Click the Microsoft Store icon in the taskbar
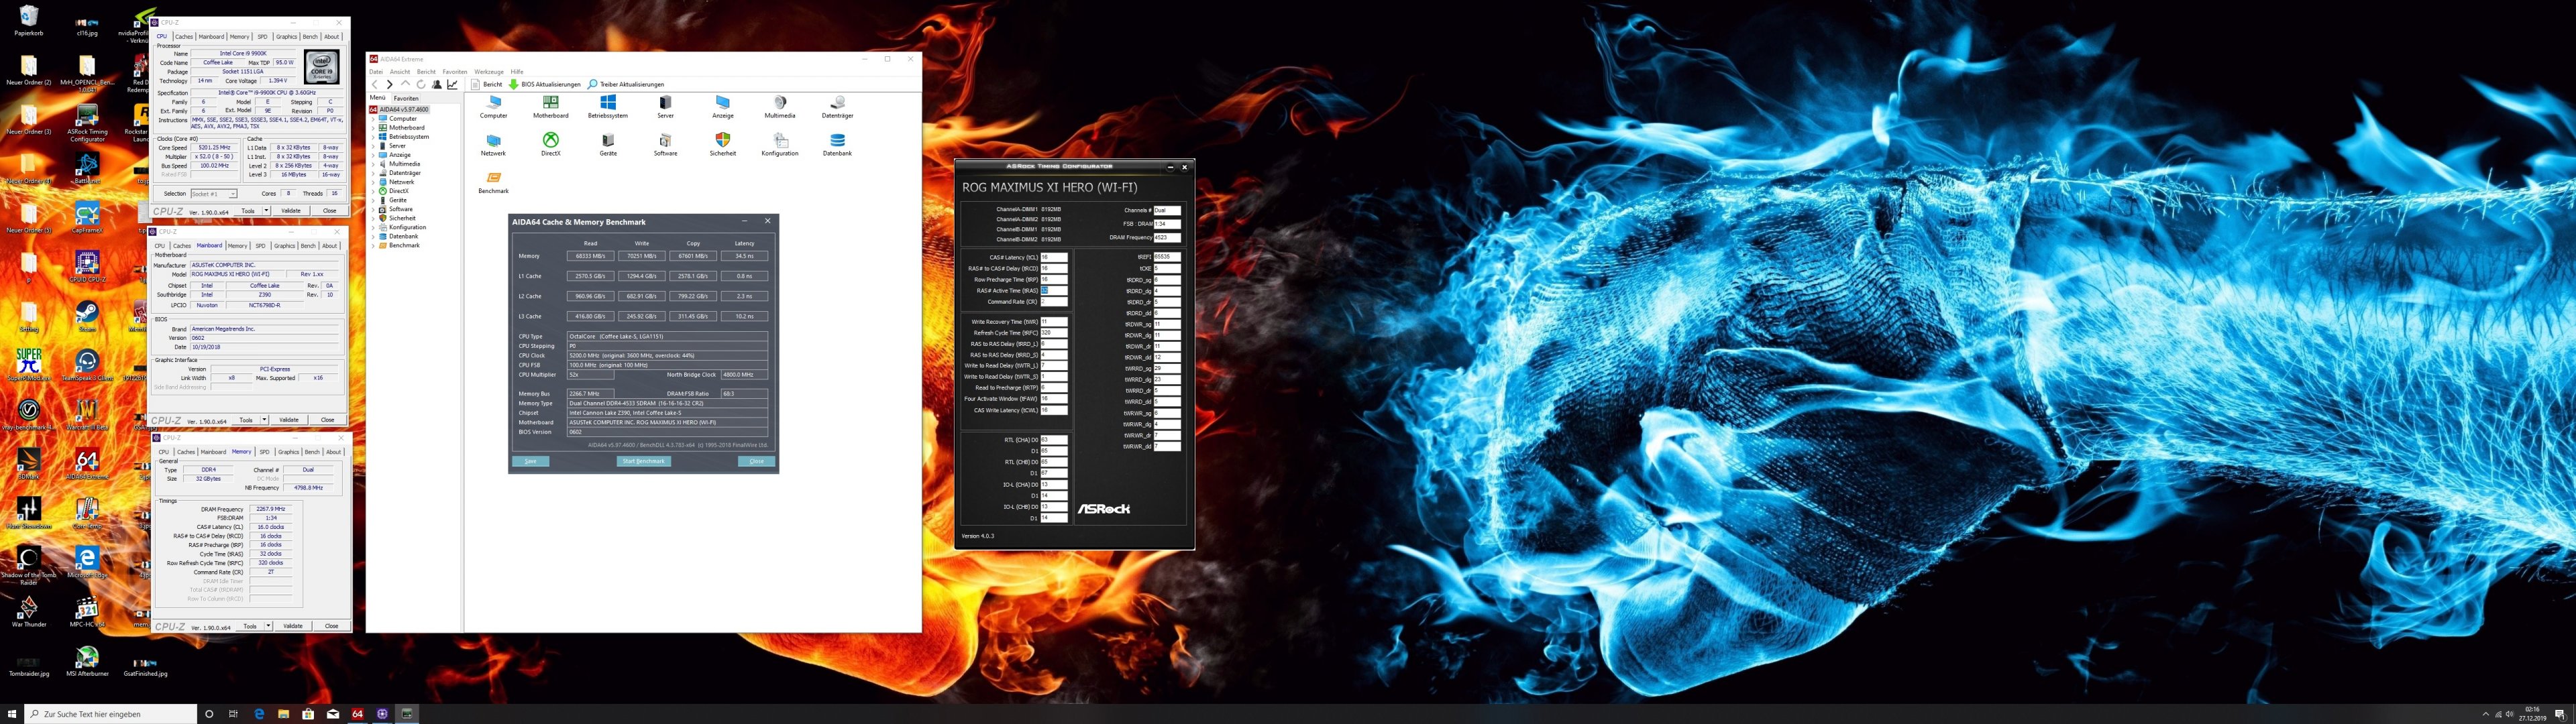2576x724 pixels. [308, 714]
